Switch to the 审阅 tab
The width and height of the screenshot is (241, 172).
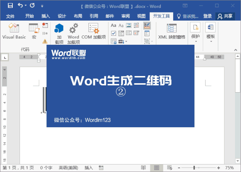pyautogui.click(x=126, y=16)
